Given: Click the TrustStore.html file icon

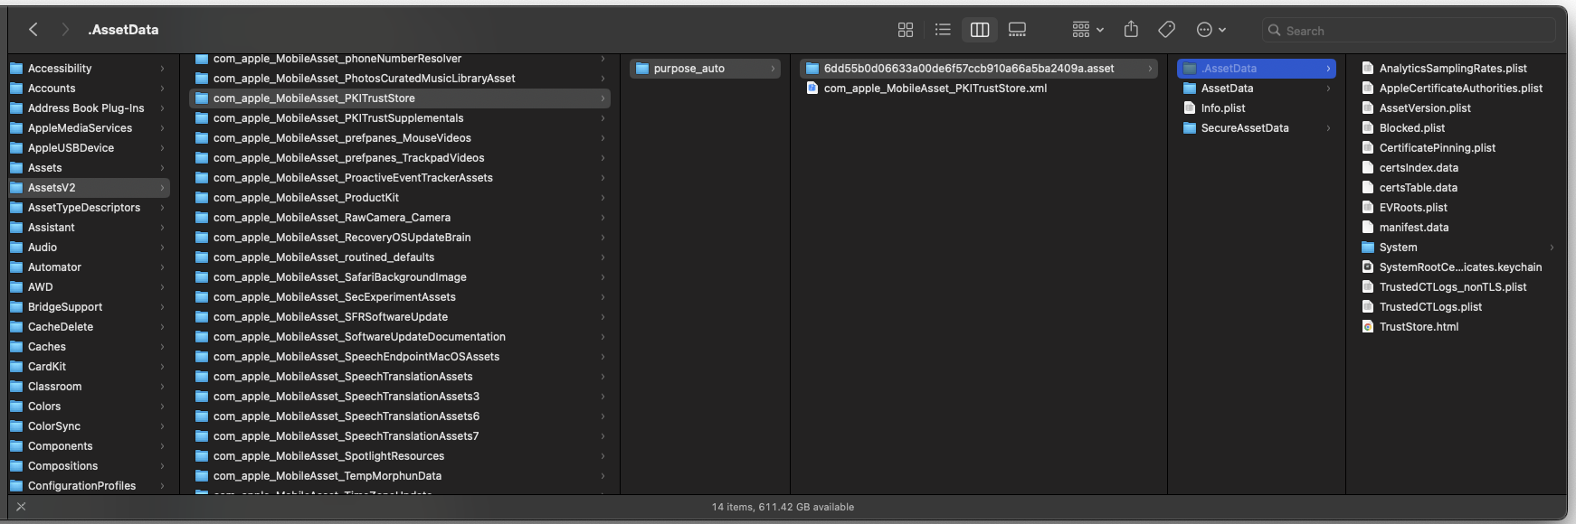Looking at the screenshot, I should point(1368,327).
